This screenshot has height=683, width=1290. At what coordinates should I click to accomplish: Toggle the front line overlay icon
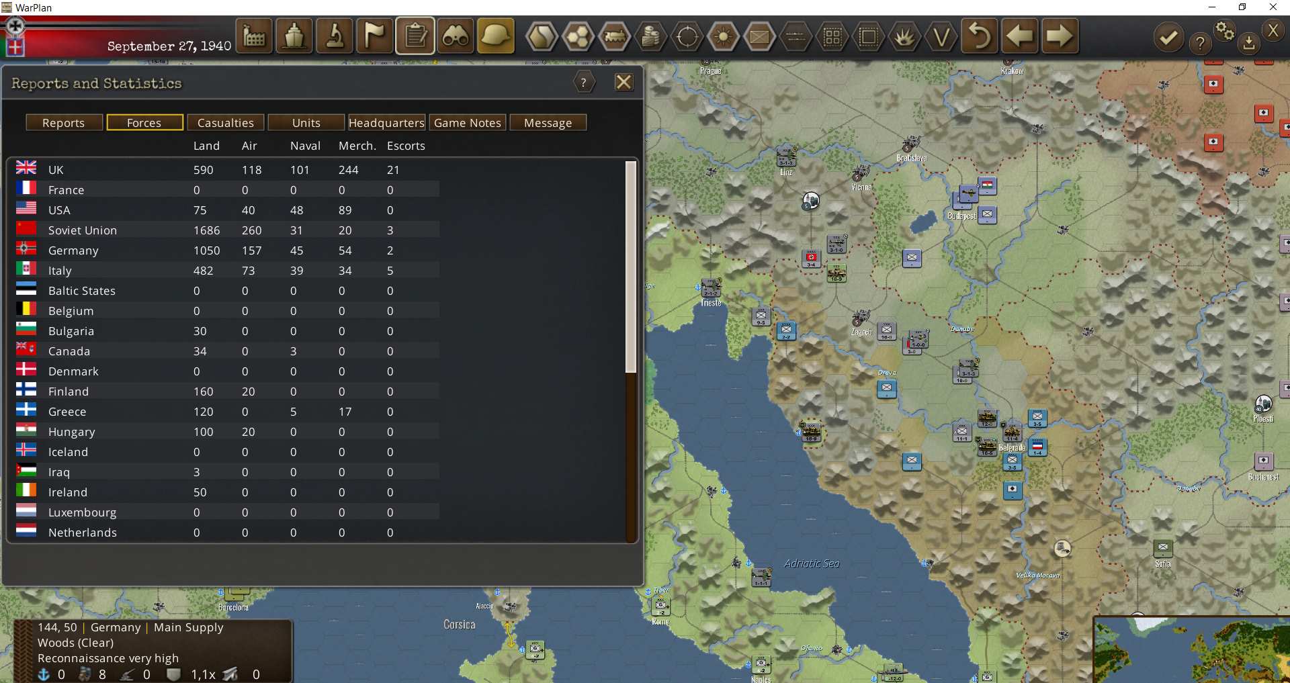(796, 36)
